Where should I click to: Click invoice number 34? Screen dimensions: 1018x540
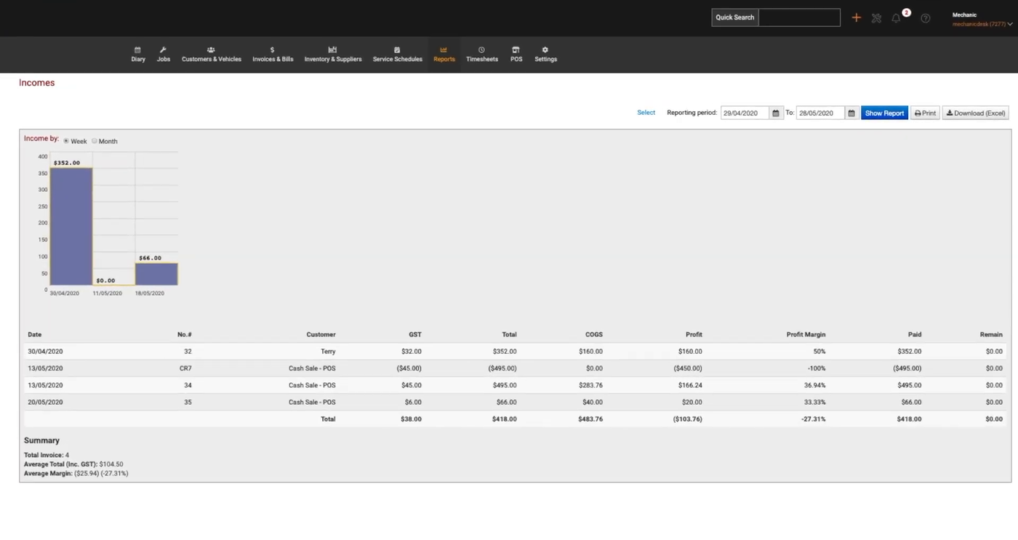pos(188,385)
